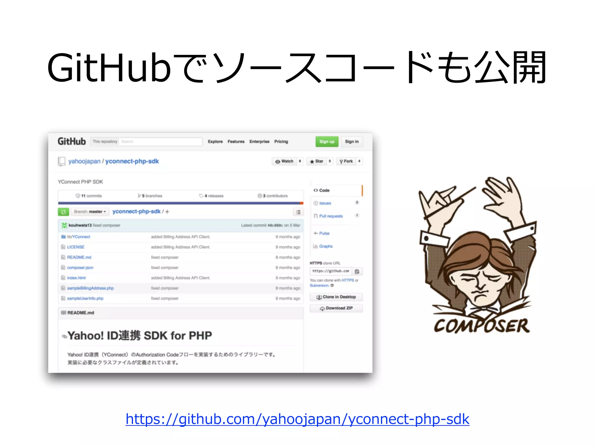This screenshot has height=446, width=595.
Task: Click the yahoojapan owner link
Action: pos(84,161)
